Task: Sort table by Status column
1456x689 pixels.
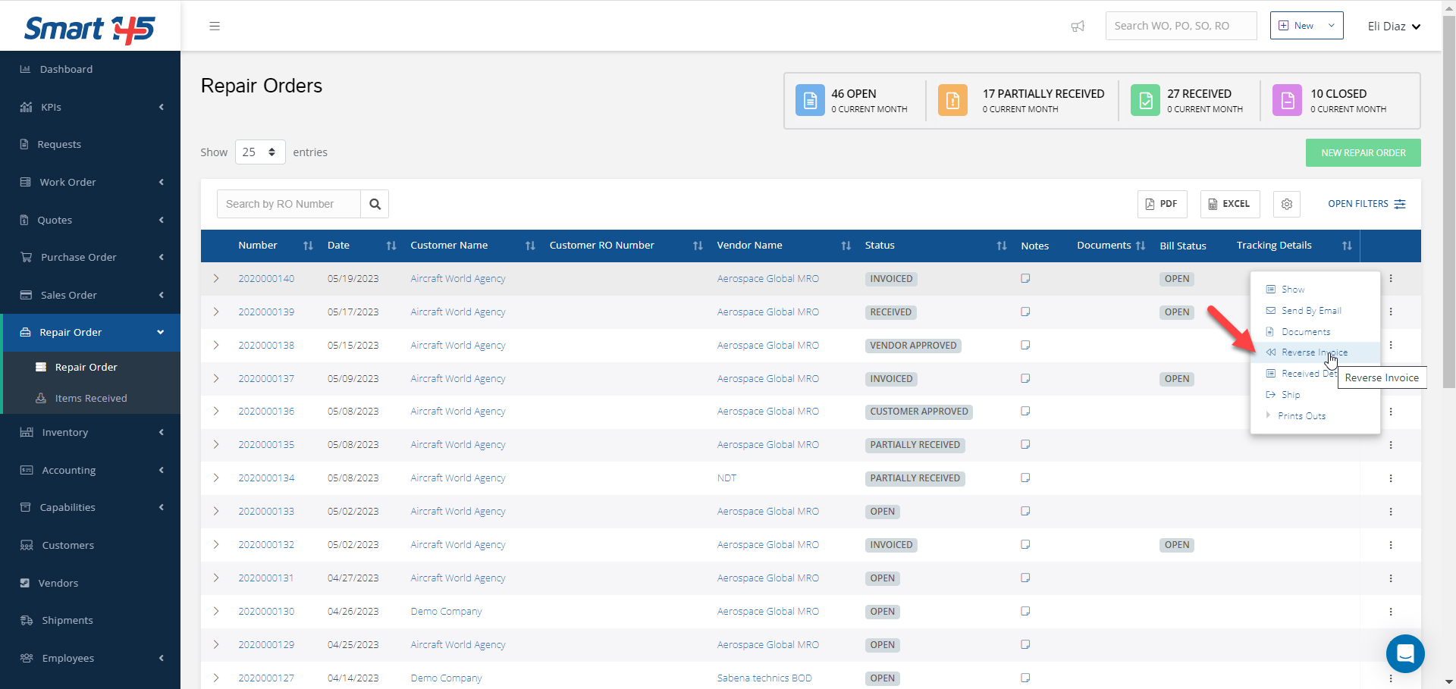Action: pyautogui.click(x=1001, y=246)
